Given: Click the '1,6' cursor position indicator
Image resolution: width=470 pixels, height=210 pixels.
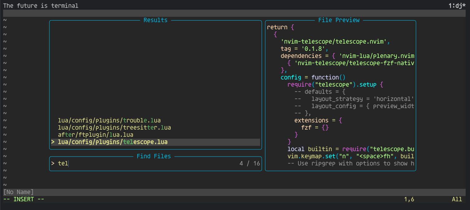Looking at the screenshot, I should tap(409, 199).
